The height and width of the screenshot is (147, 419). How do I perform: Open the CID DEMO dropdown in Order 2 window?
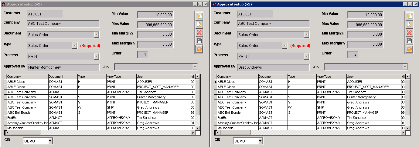[260, 141]
